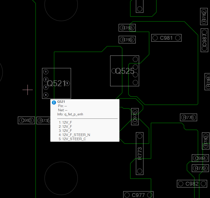Select capacitor C963
Image resolution: width=210 pixels, height=198 pixels.
click(26, 120)
